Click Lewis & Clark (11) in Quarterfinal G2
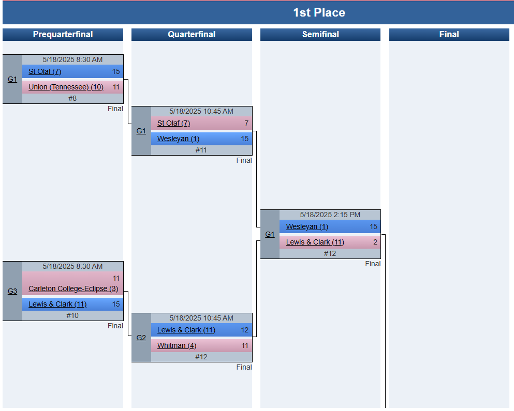The height and width of the screenshot is (411, 514). click(186, 330)
